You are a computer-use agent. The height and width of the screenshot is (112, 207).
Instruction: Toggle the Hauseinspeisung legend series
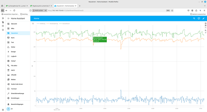[x=52, y=24]
